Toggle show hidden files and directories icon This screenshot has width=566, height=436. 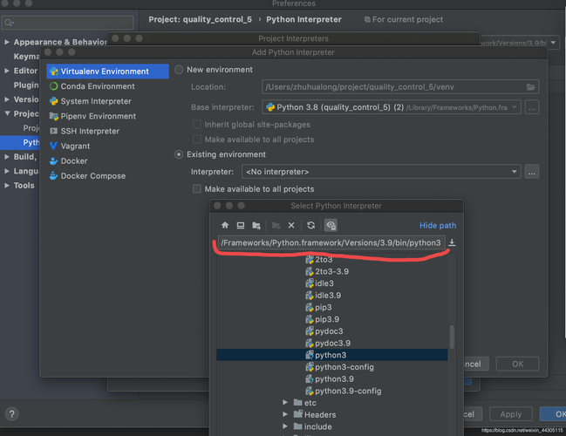pyautogui.click(x=331, y=225)
